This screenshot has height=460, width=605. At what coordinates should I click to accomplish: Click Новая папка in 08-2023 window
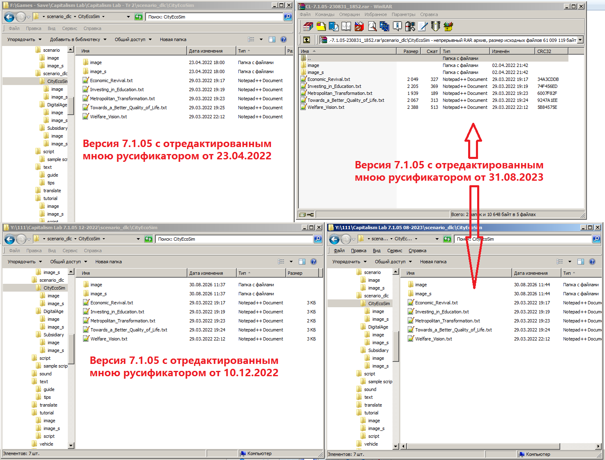(x=433, y=262)
